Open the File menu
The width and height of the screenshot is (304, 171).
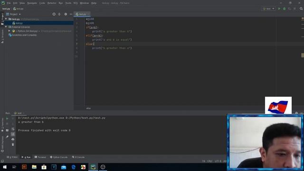pyautogui.click(x=9, y=3)
